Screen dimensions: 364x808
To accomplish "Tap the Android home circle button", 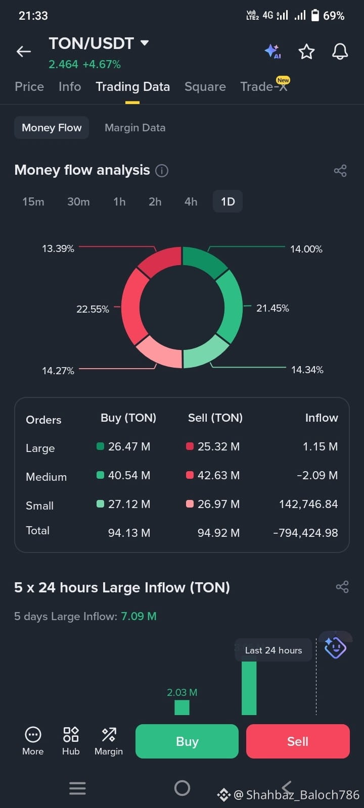I will 182,788.
